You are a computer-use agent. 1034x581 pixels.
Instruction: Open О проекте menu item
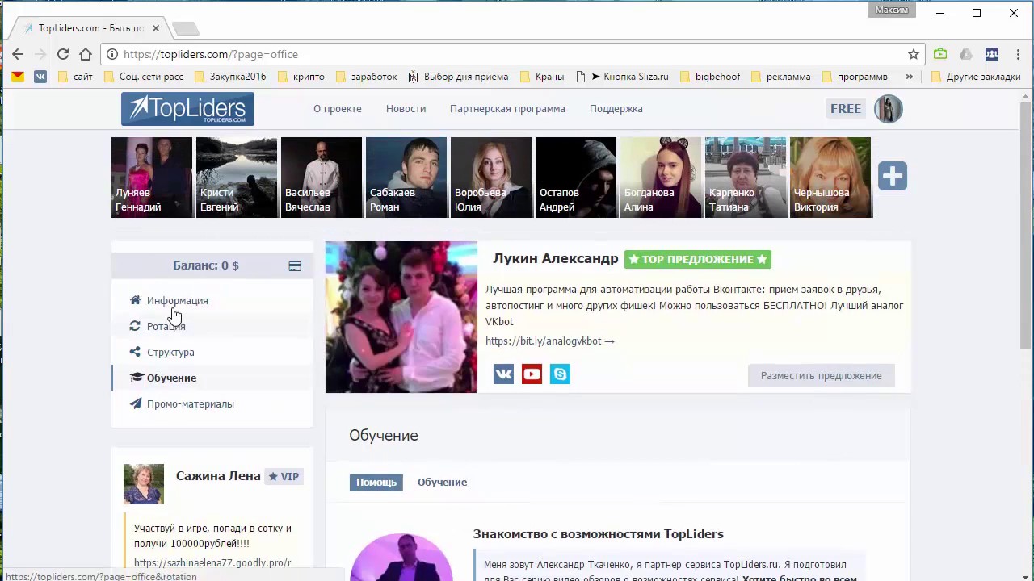coord(338,109)
